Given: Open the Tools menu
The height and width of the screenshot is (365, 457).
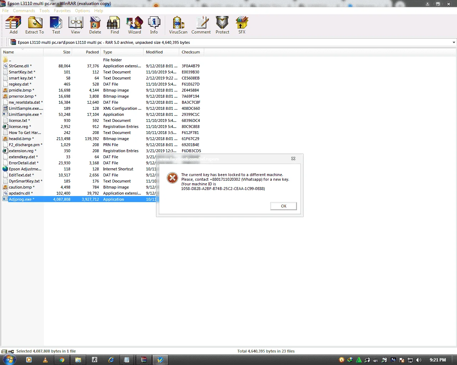Looking at the screenshot, I should [x=44, y=11].
